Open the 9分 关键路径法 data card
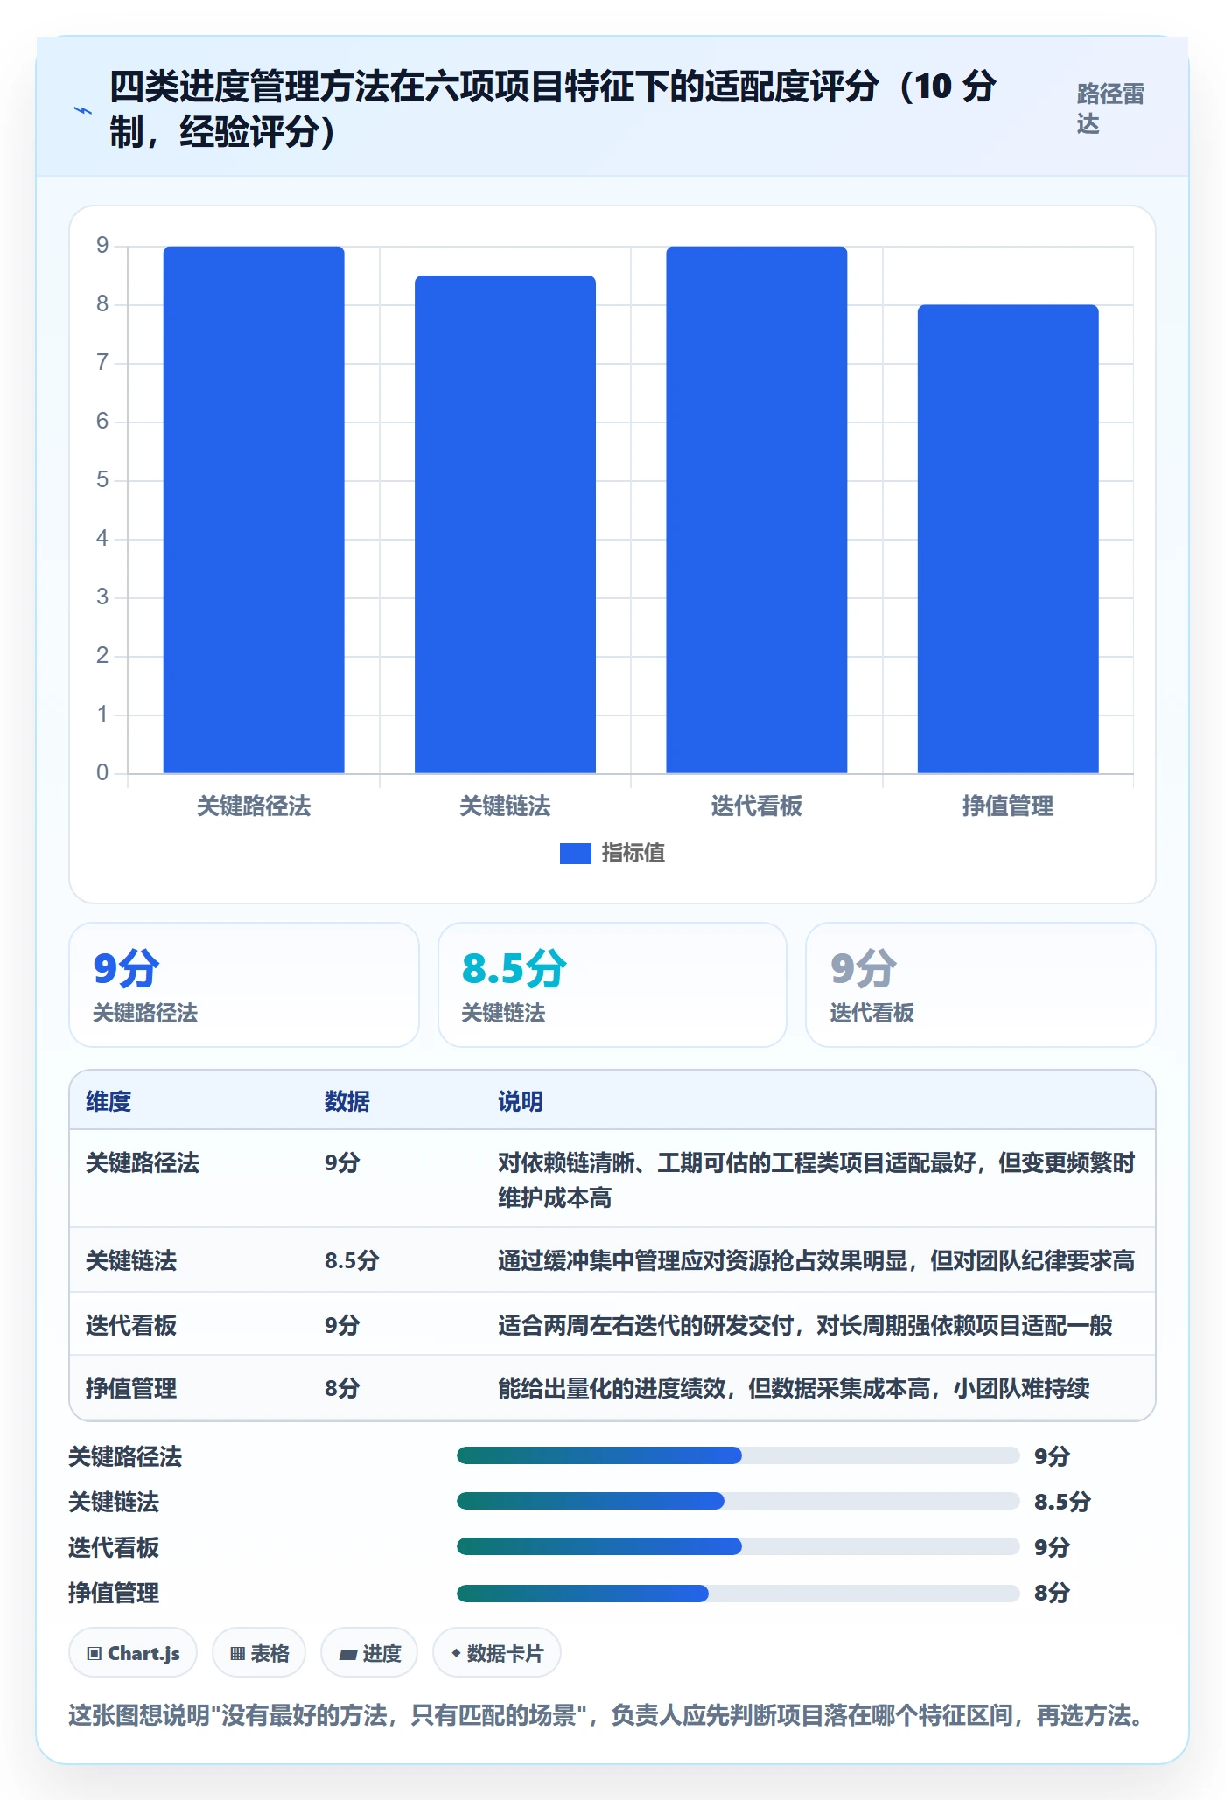This screenshot has height=1800, width=1225. point(244,985)
